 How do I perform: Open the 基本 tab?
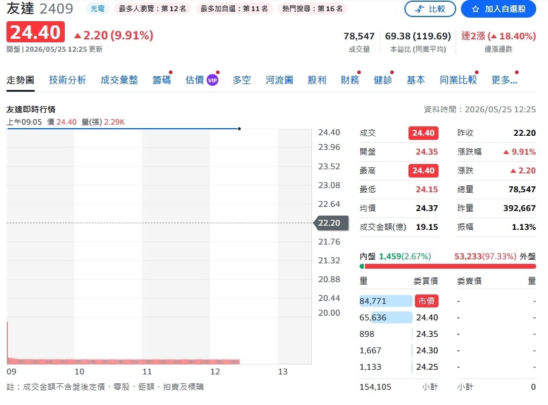[416, 80]
